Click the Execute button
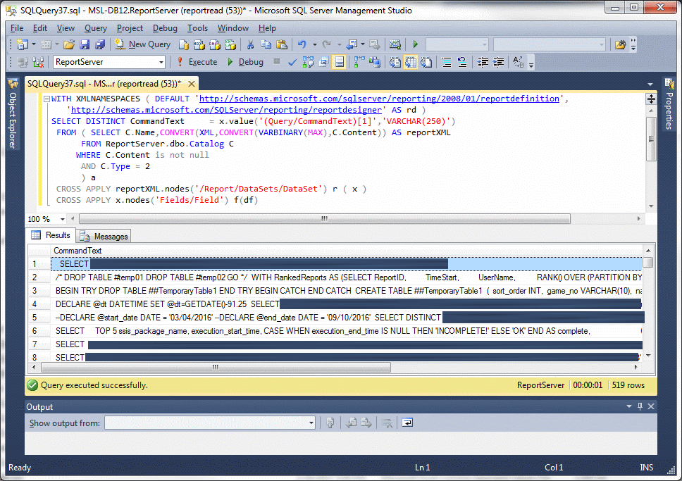Viewport: 682px width, 481px height. click(197, 62)
